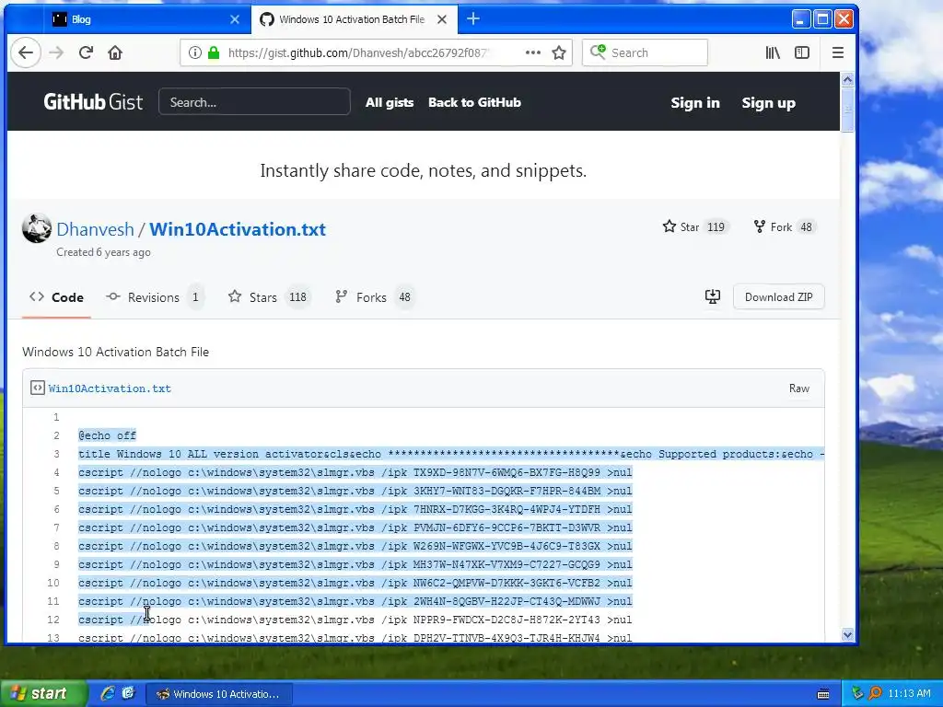Go back with the browser back arrow
This screenshot has width=943, height=707.
(25, 52)
